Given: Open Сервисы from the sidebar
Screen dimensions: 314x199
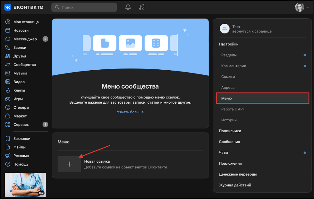Looking at the screenshot, I should pyautogui.click(x=21, y=125).
